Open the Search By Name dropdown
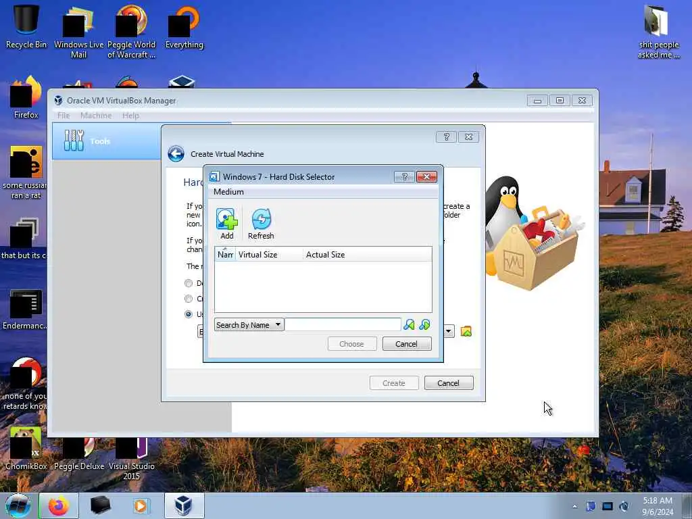Viewport: 692px width, 519px height. (x=249, y=325)
